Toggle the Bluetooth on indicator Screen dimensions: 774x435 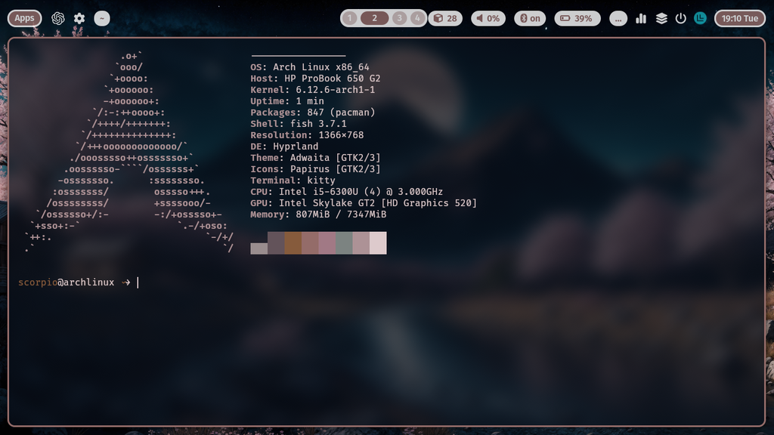[530, 18]
